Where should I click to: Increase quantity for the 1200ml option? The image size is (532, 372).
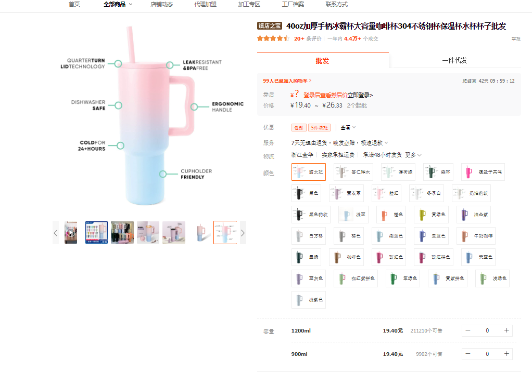tap(506, 330)
